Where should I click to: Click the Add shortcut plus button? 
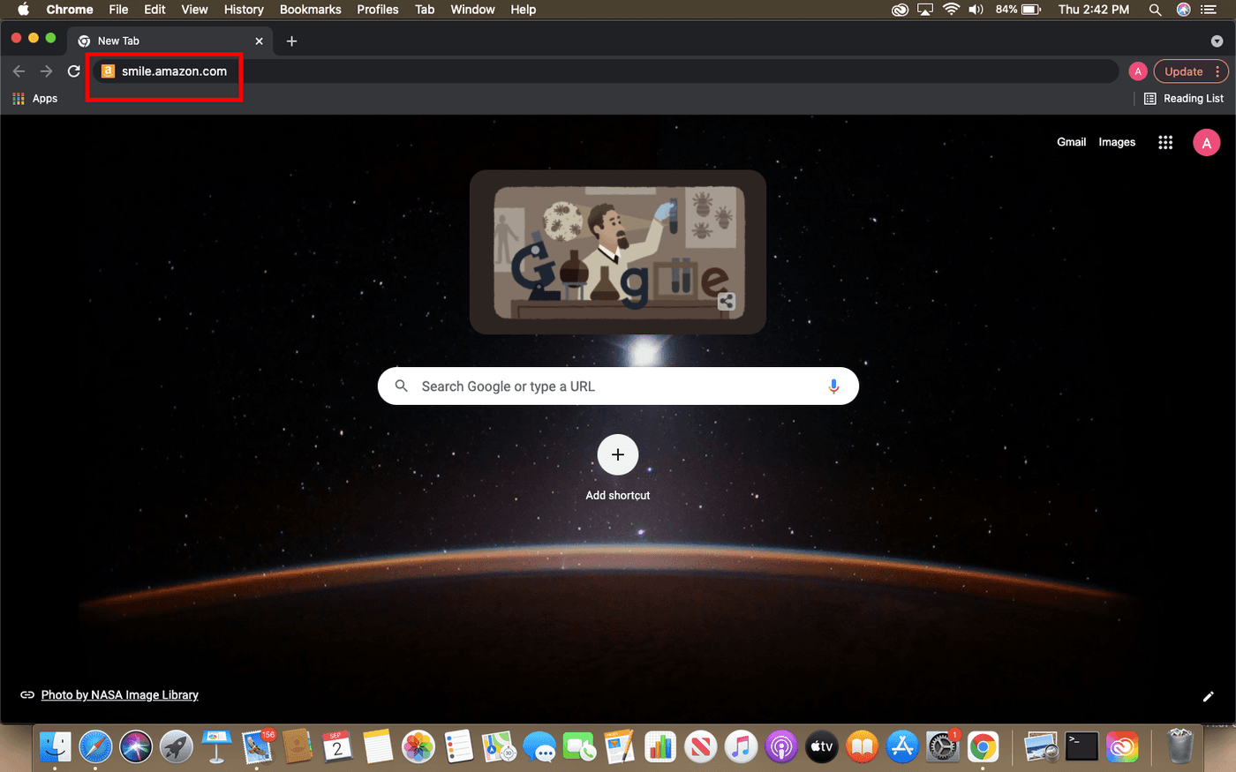618,454
